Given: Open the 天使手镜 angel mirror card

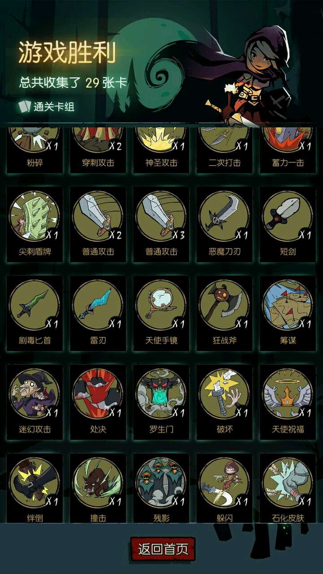Looking at the screenshot, I should [161, 313].
